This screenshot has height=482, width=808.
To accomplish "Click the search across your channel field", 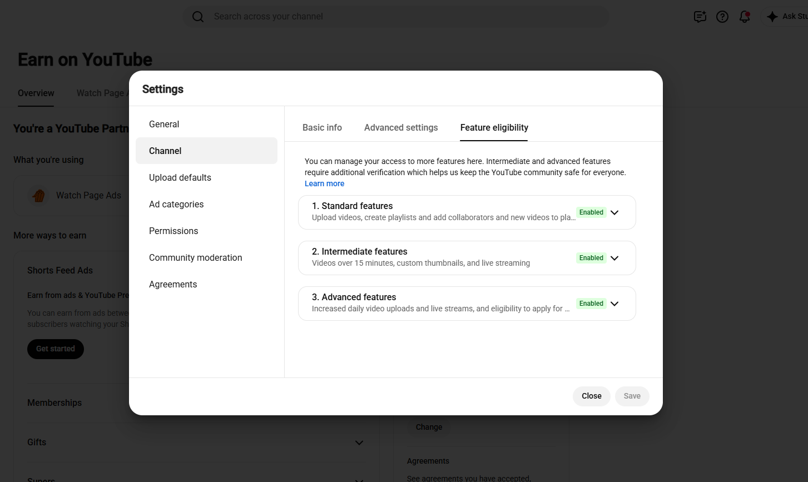I will coord(396,17).
